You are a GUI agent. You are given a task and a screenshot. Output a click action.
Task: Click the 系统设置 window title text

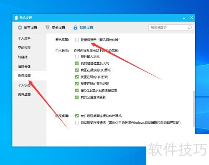pos(25,18)
